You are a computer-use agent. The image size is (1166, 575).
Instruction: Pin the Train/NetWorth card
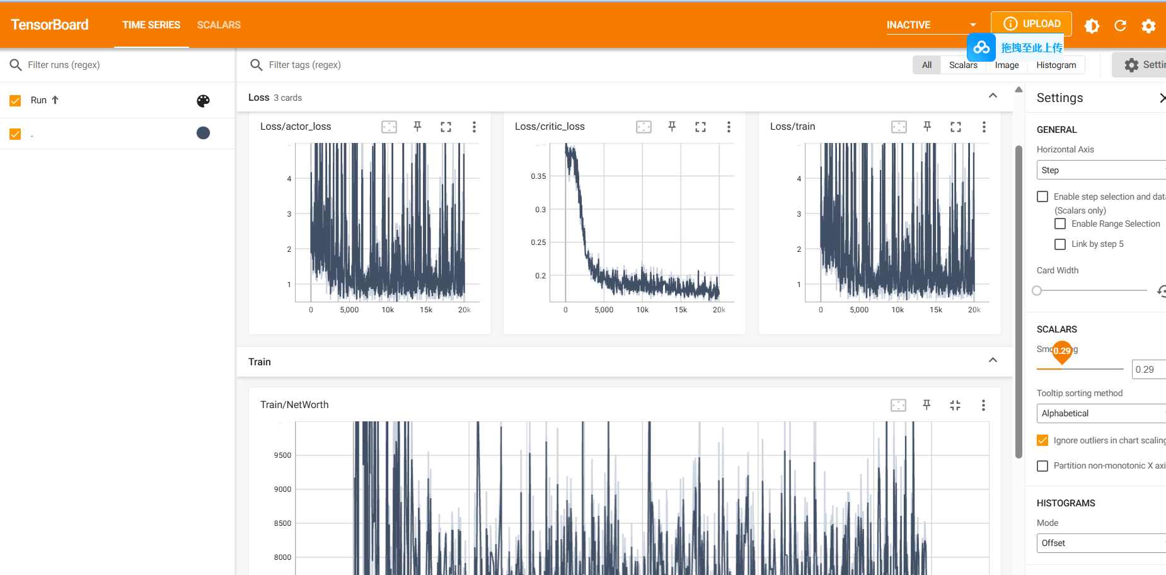point(926,405)
